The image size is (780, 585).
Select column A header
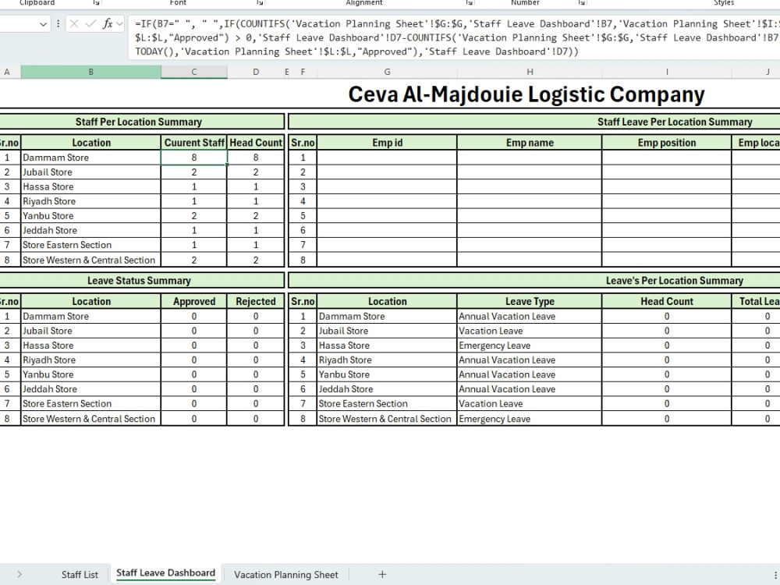coord(7,72)
